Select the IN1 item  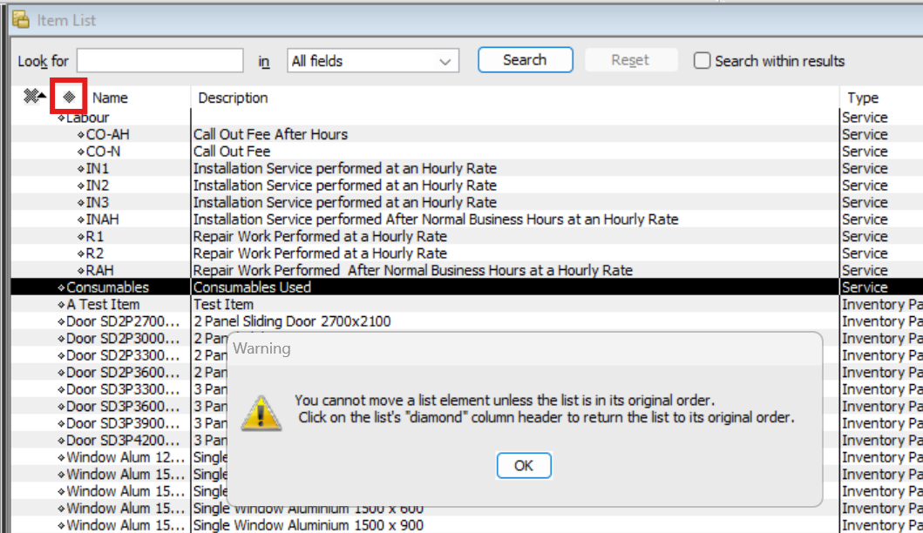point(98,169)
